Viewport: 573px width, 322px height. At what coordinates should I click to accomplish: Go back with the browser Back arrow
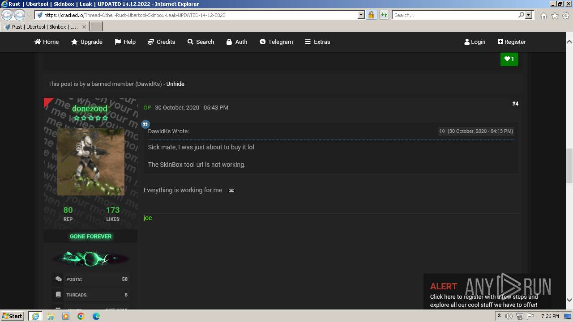point(7,15)
